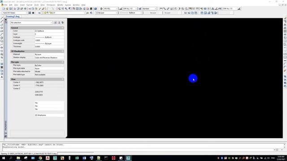Click the Pan realtime toolbar icon
The width and height of the screenshot is (287, 161).
pyautogui.click(x=59, y=8)
